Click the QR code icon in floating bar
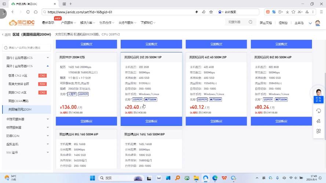This screenshot has width=326, height=183. (319, 131)
